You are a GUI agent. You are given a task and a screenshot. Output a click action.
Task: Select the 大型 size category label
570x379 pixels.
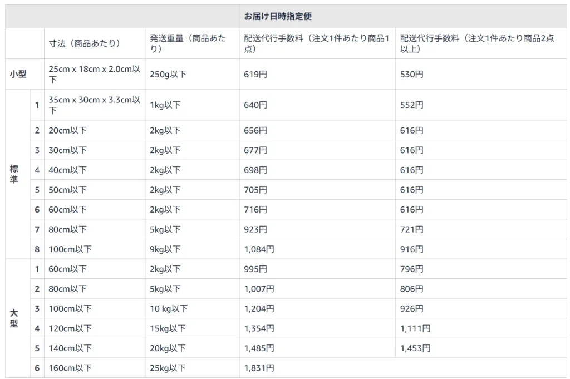point(14,318)
